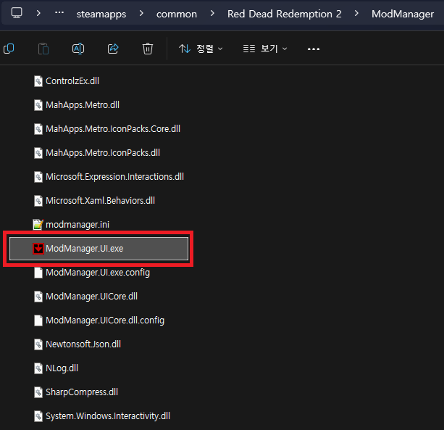Click the blank file icon of ModManager.UI.exe.config

(38, 273)
